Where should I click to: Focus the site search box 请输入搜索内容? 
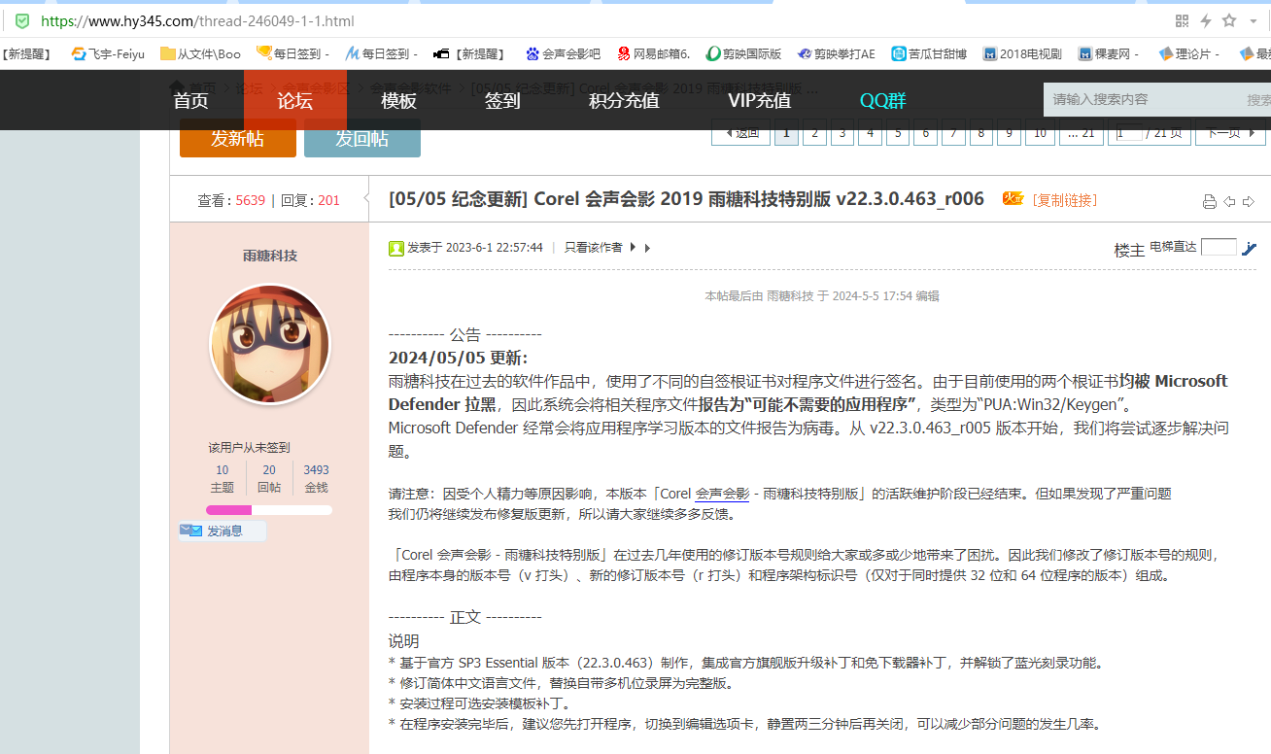click(1142, 99)
